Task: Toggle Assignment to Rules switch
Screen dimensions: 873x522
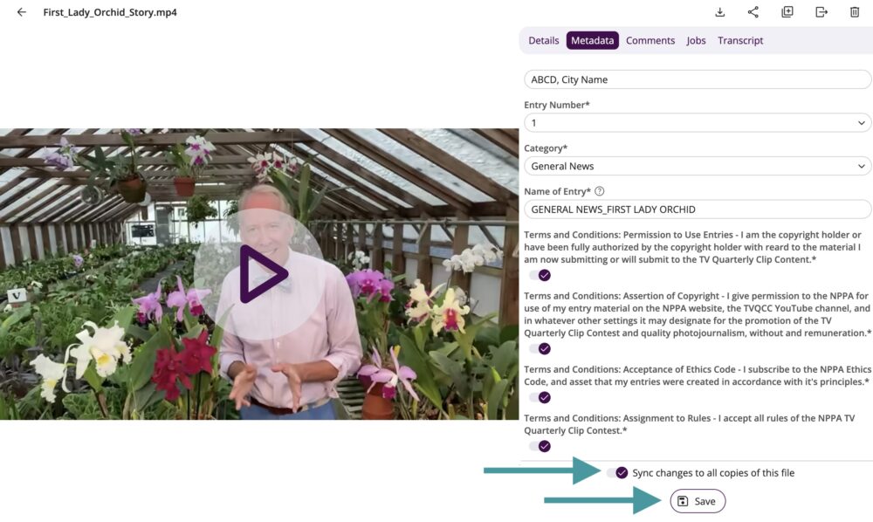Action: (540, 446)
